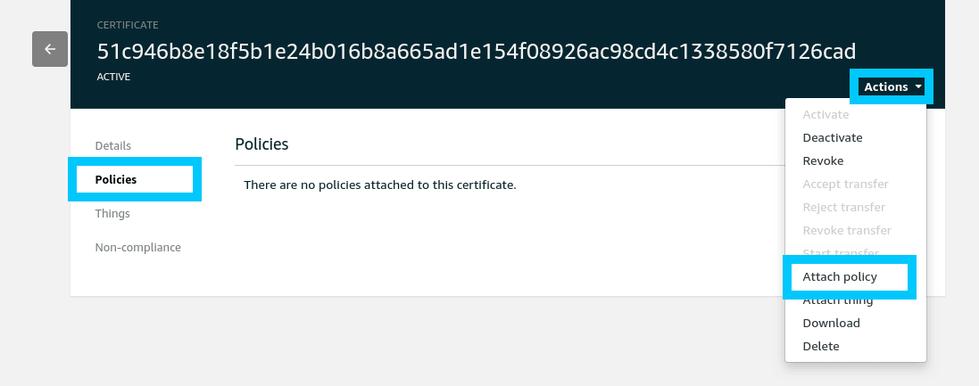The height and width of the screenshot is (386, 979).
Task: Go to the Non-compliance tab
Action: [x=137, y=248]
